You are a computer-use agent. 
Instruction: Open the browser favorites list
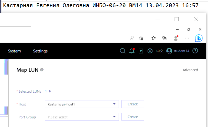click(x=154, y=38)
